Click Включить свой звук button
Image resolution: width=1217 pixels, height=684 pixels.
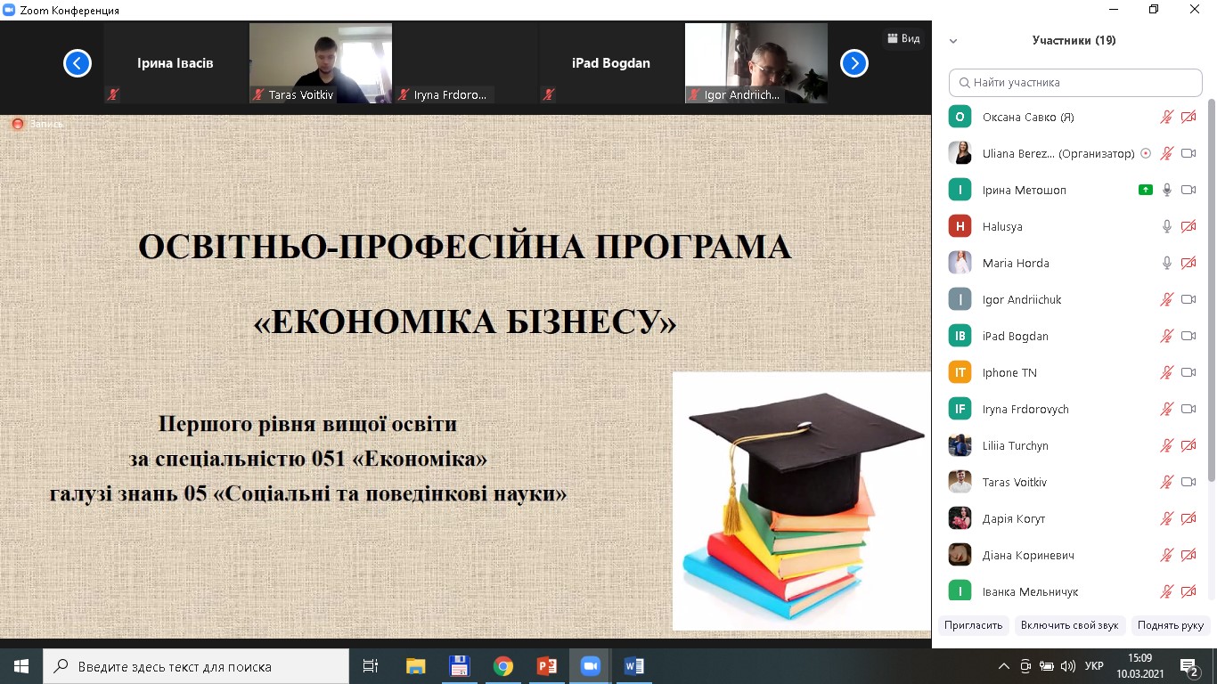1069,625
